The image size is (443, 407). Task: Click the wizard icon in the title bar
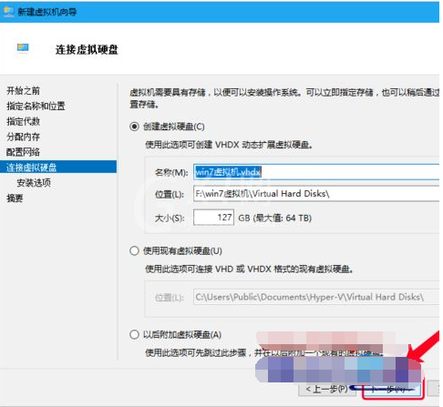[8, 12]
